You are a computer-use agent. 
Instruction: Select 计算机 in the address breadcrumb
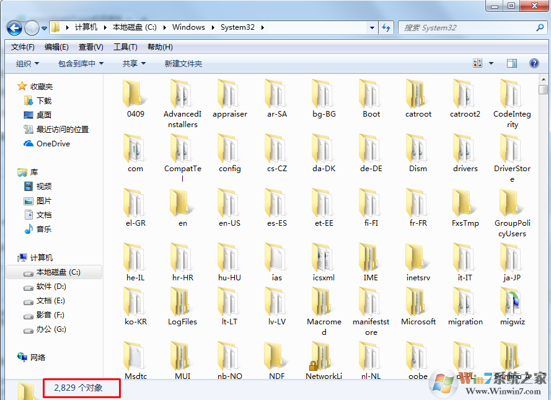(86, 27)
